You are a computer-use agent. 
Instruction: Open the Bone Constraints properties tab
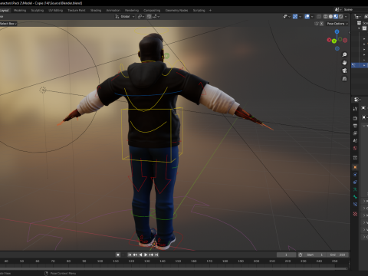[355, 205]
